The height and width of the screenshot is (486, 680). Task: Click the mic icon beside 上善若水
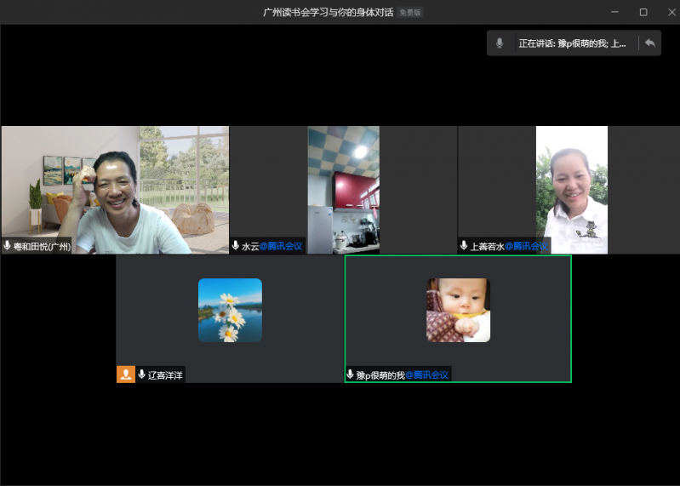(x=464, y=246)
